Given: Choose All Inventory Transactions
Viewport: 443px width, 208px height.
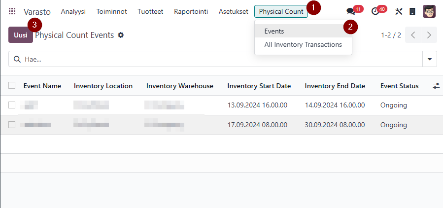Looking at the screenshot, I should coord(303,44).
